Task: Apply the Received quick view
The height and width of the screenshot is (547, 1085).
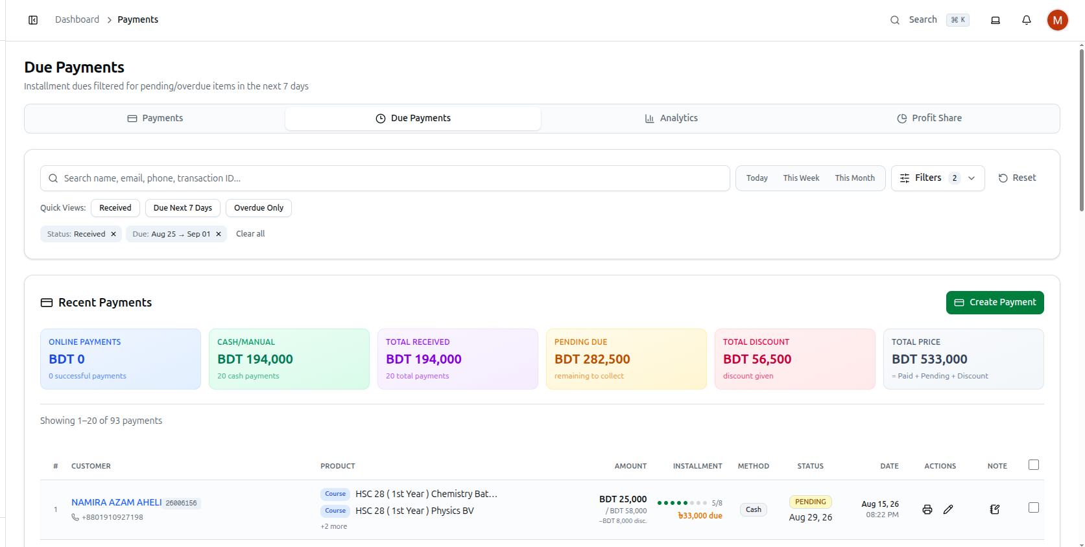Action: (x=115, y=208)
